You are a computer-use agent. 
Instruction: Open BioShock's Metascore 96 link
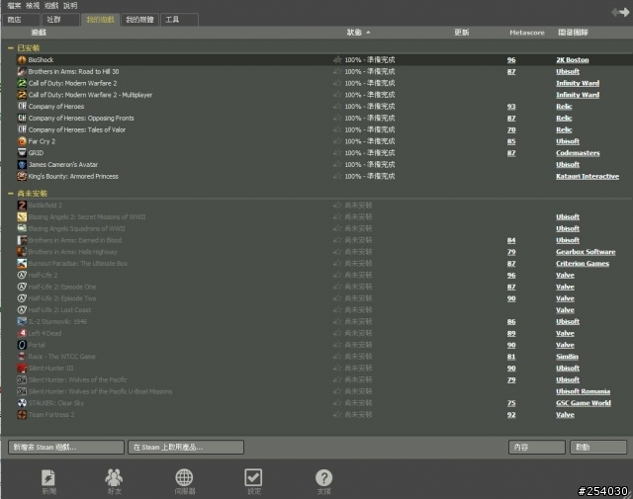coord(511,59)
